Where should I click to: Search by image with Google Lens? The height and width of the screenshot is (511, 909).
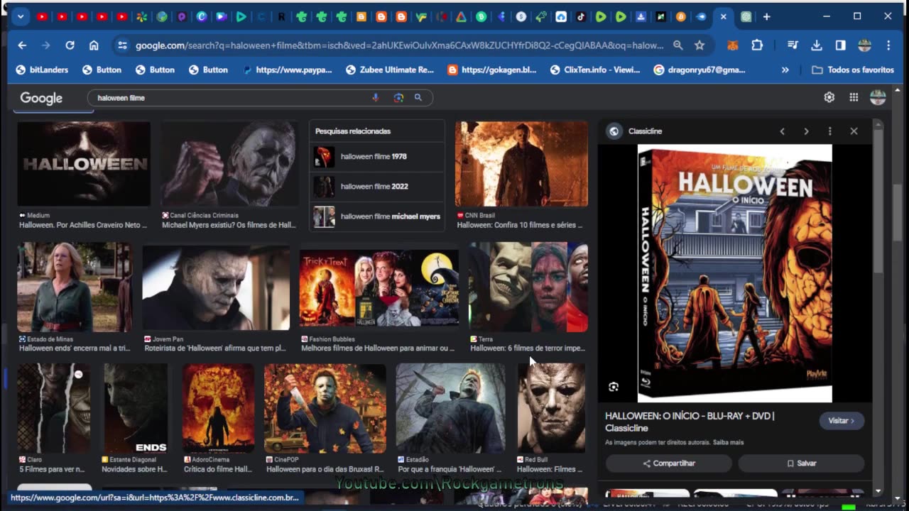[x=398, y=98]
